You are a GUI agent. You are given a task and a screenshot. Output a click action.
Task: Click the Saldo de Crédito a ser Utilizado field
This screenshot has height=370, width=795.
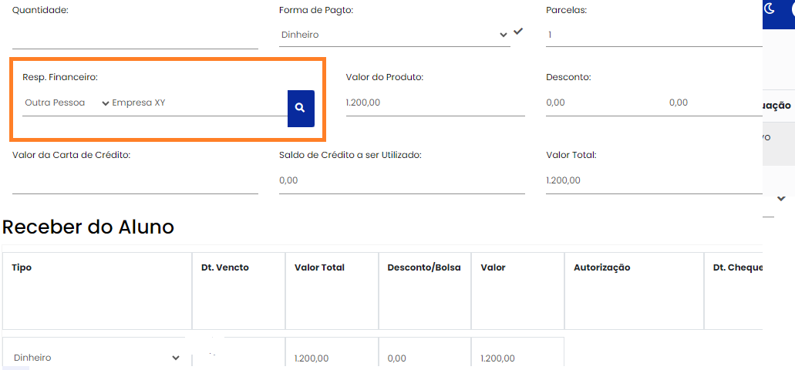402,180
